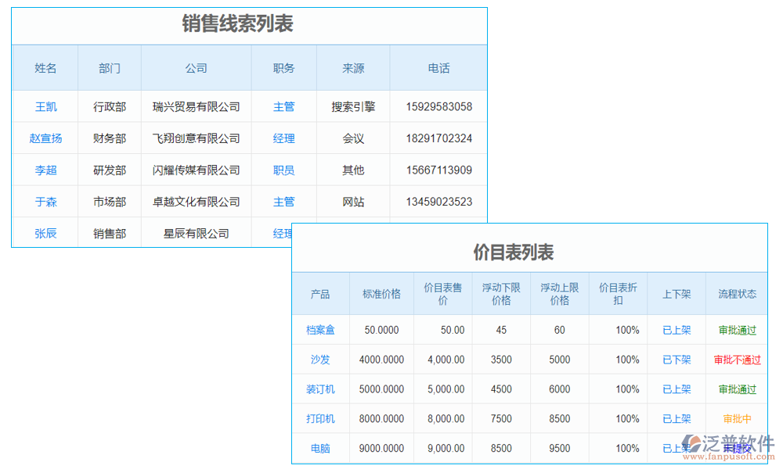This screenshot has width=783, height=469.
Task: View 档案盒 product details
Action: click(x=320, y=330)
